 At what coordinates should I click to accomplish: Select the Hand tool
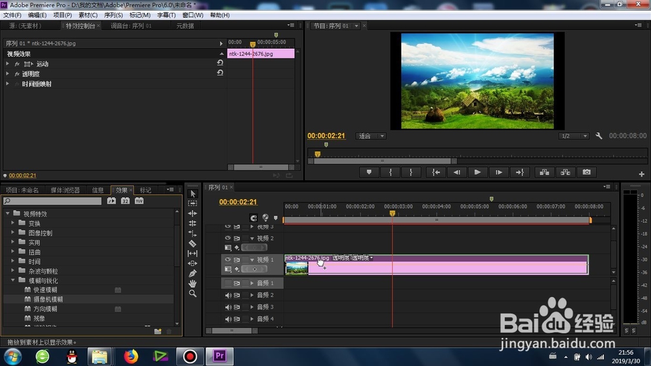[x=192, y=283]
